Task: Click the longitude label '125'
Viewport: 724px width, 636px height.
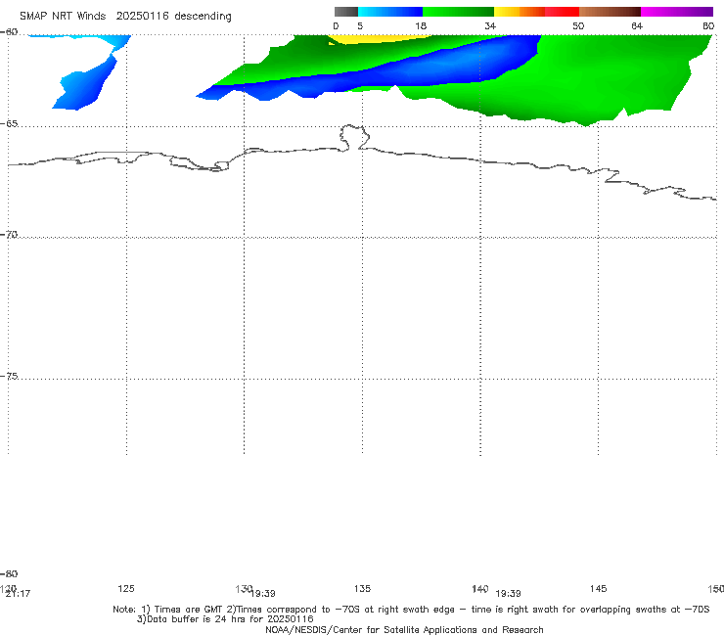Action: [x=126, y=588]
